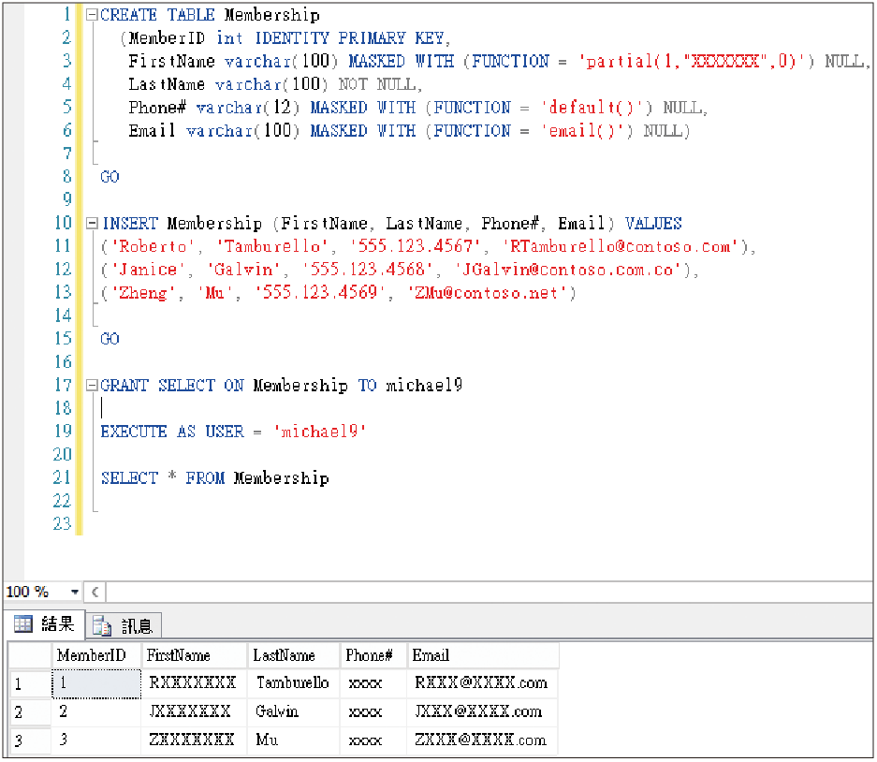Image resolution: width=877 pixels, height=762 pixels.
Task: Click the LastName cell Tamburello
Action: click(x=293, y=683)
